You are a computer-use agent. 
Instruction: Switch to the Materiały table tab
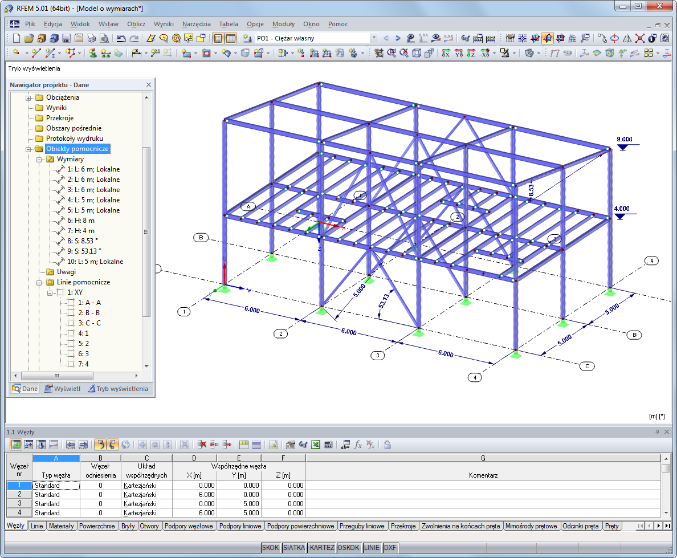[62, 526]
